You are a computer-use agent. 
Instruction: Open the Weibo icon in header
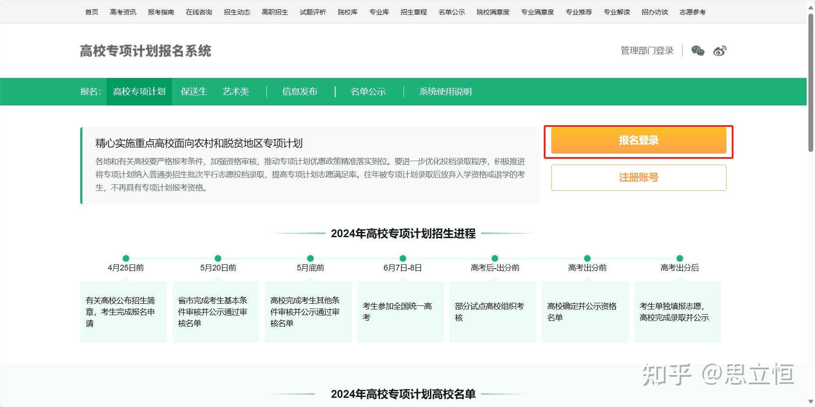(720, 51)
